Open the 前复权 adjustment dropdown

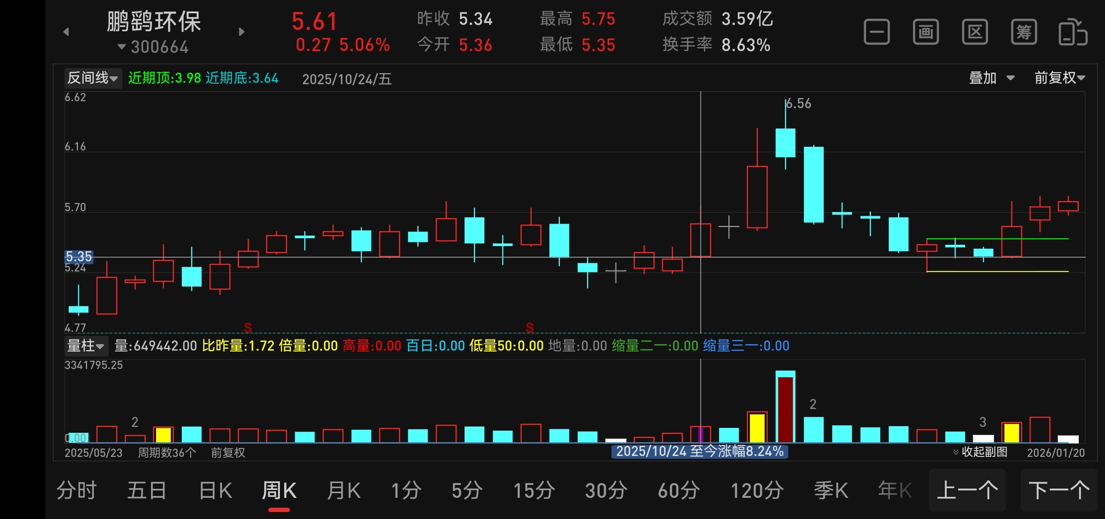(x=1059, y=78)
